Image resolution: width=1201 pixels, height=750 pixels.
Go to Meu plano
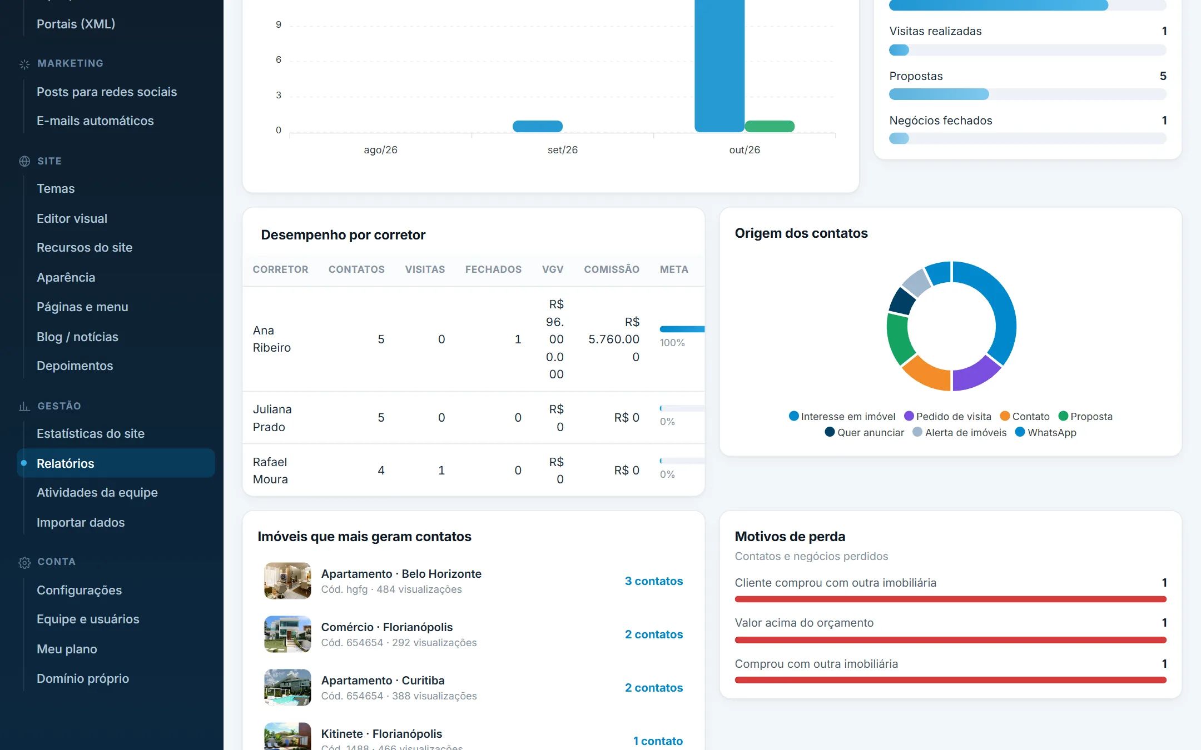click(67, 649)
